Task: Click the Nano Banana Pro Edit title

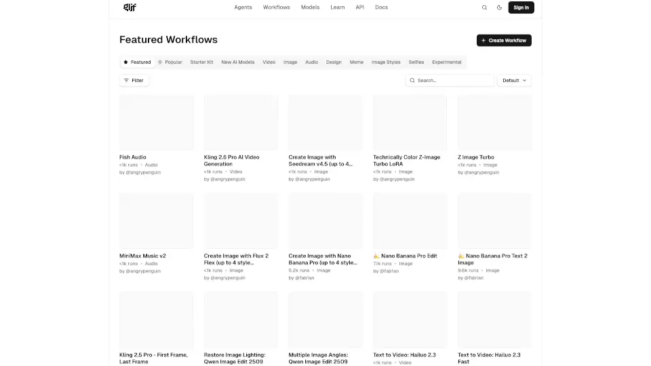Action: (408, 256)
